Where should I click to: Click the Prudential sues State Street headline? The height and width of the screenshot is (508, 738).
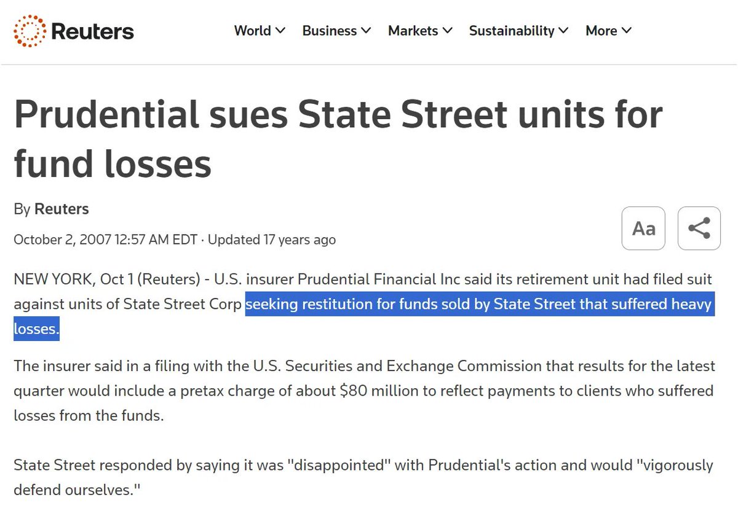tap(338, 139)
